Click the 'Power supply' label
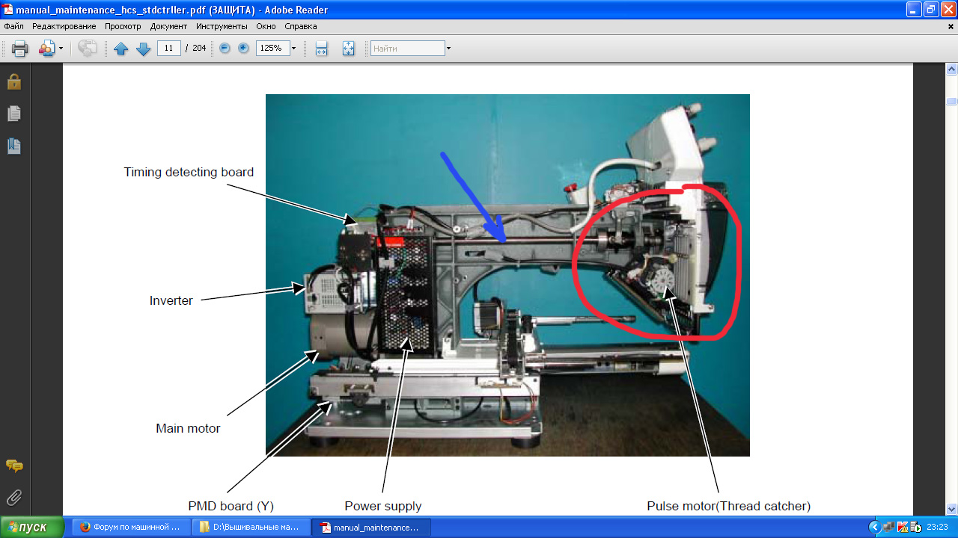Screen dimensions: 958x538 pyautogui.click(x=383, y=506)
